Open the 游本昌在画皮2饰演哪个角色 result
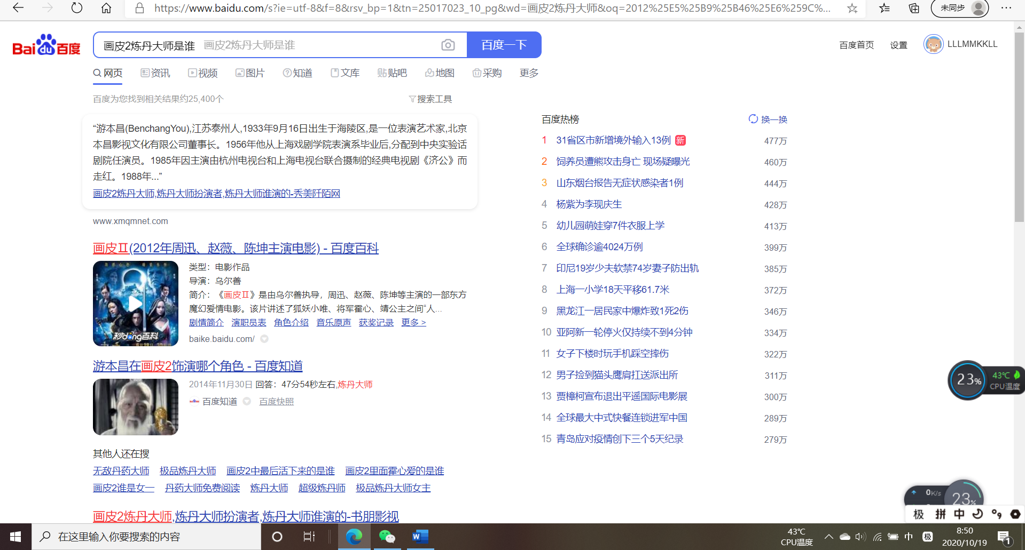Image resolution: width=1025 pixels, height=550 pixels. click(x=198, y=366)
